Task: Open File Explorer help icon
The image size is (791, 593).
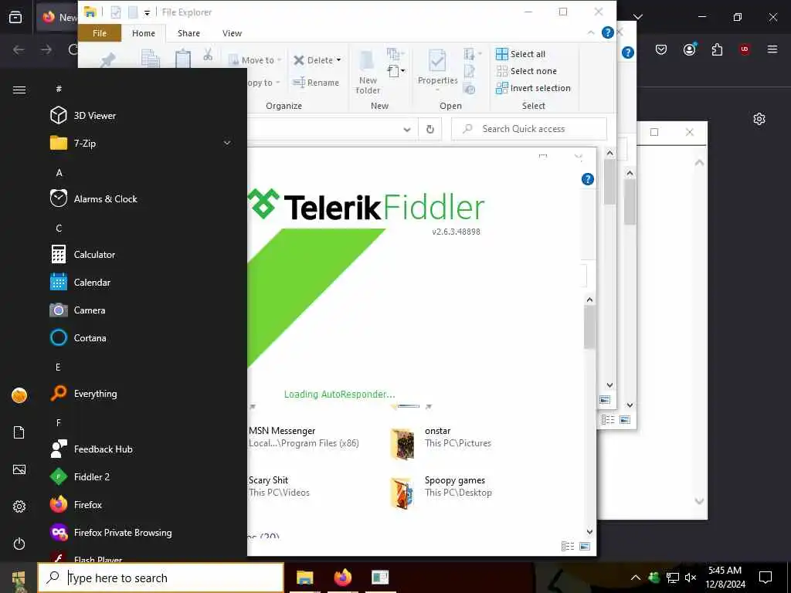Action: [608, 32]
